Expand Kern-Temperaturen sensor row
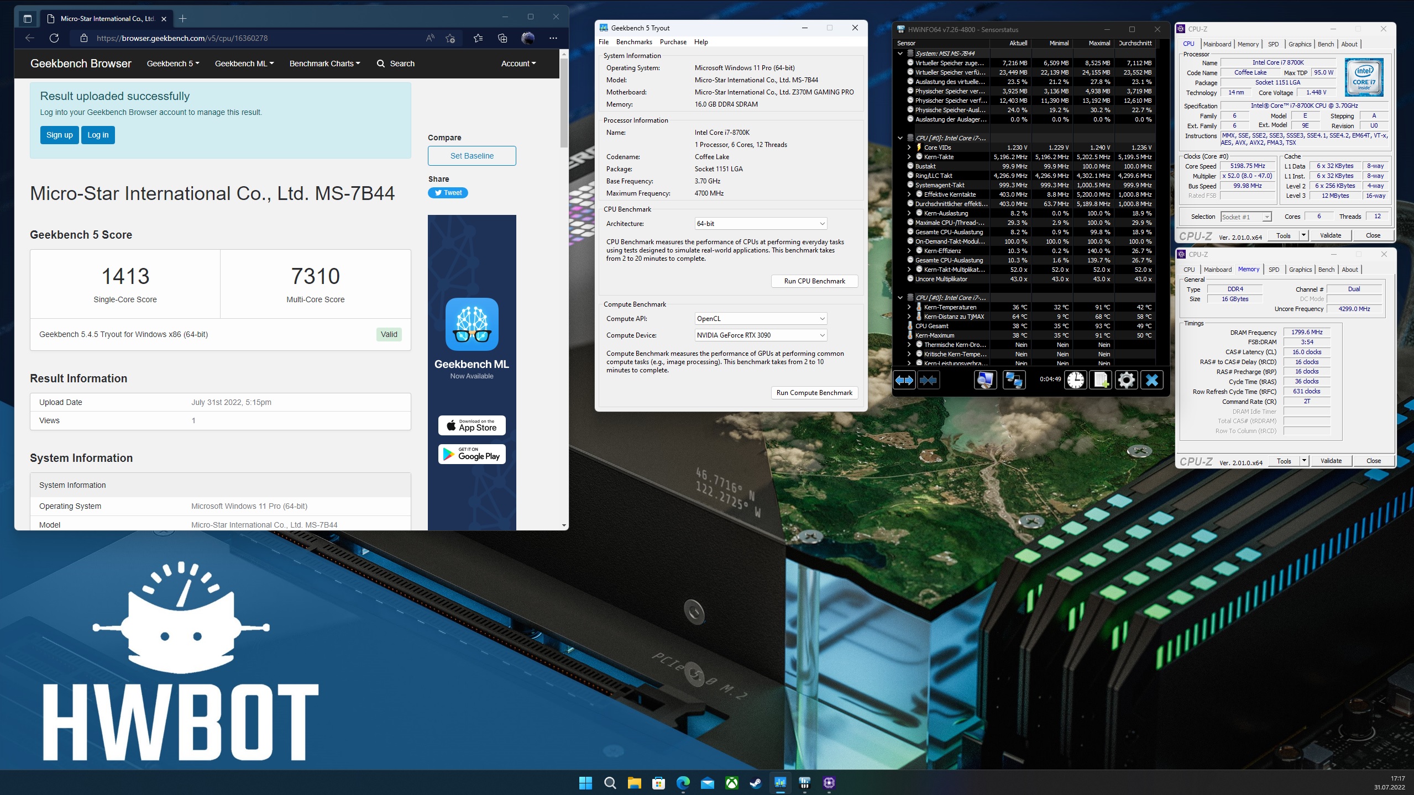The height and width of the screenshot is (795, 1414). coord(909,307)
